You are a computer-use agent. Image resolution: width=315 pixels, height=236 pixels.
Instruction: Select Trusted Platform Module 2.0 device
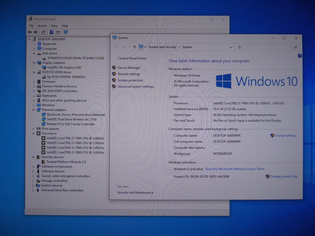(66, 162)
